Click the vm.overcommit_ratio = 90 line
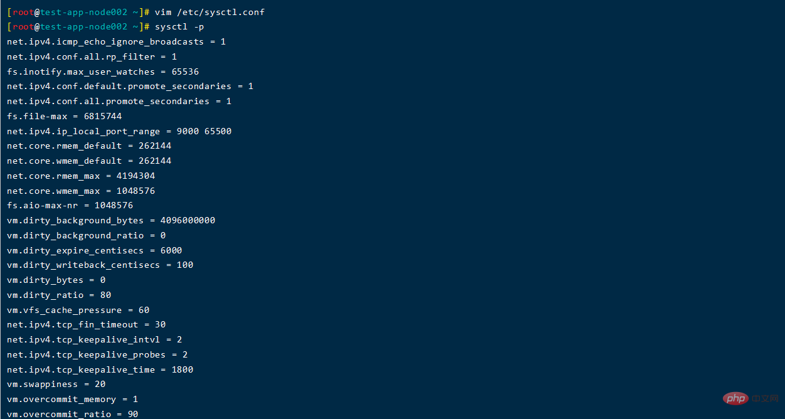 point(73,414)
